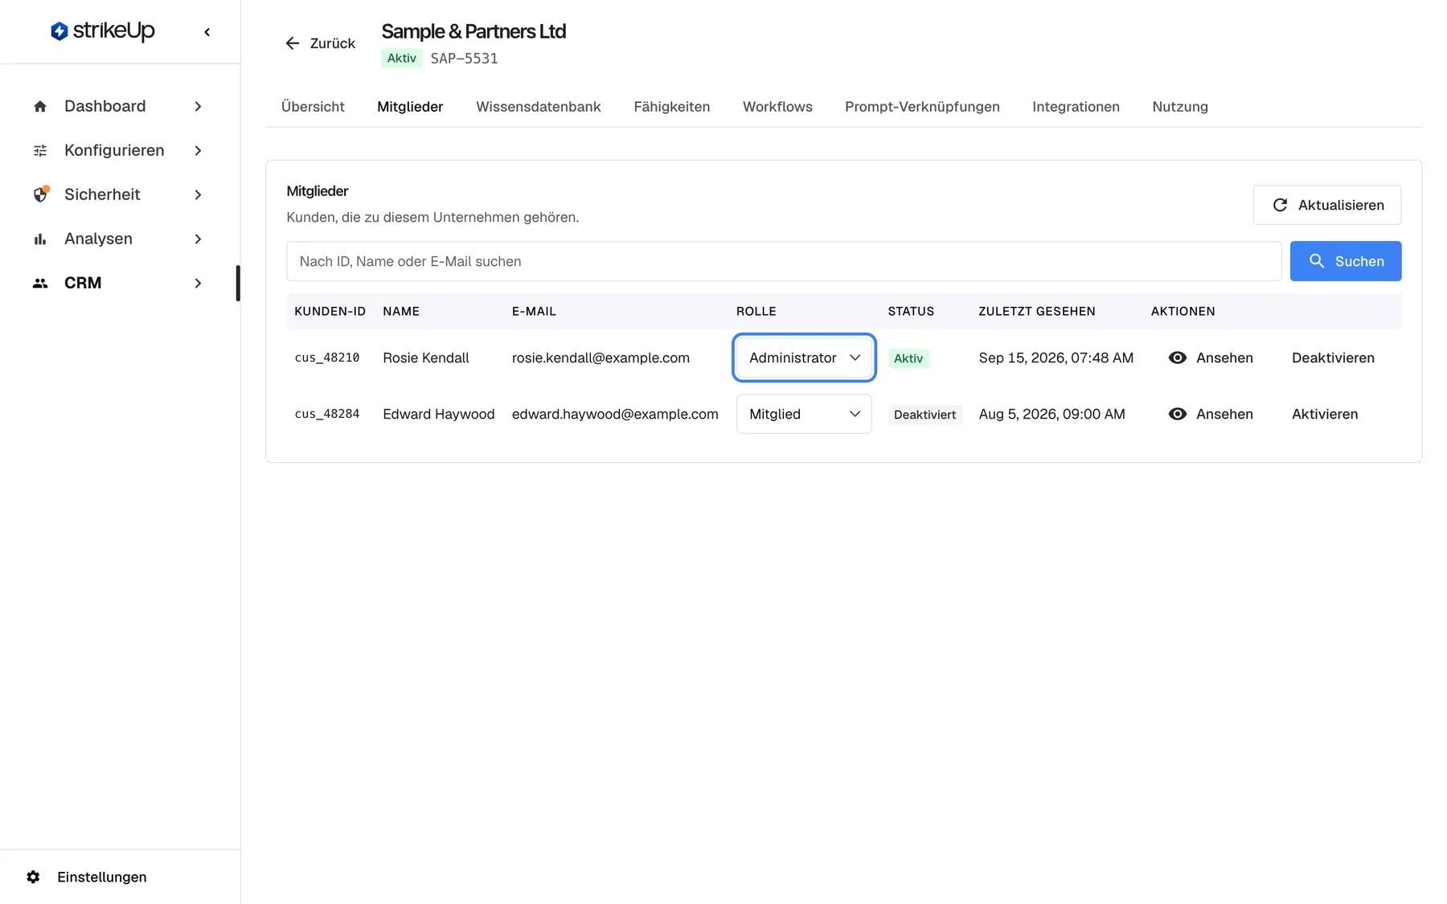The height and width of the screenshot is (904, 1447).
Task: Open the Analysen sidebar item
Action: click(119, 239)
